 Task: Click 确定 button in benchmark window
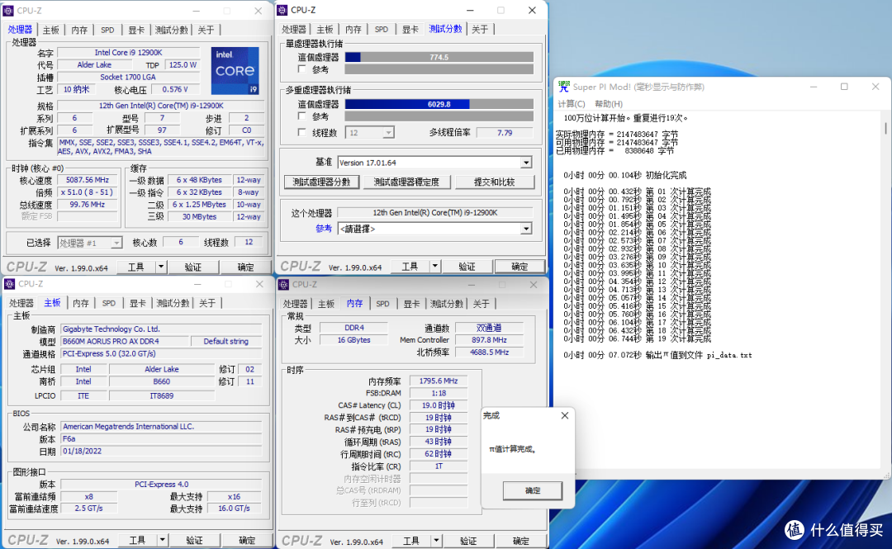point(520,267)
